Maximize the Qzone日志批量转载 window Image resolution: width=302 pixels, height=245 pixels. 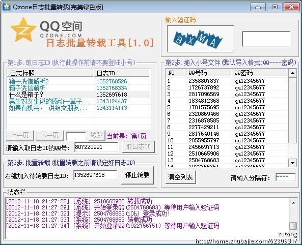[274, 7]
